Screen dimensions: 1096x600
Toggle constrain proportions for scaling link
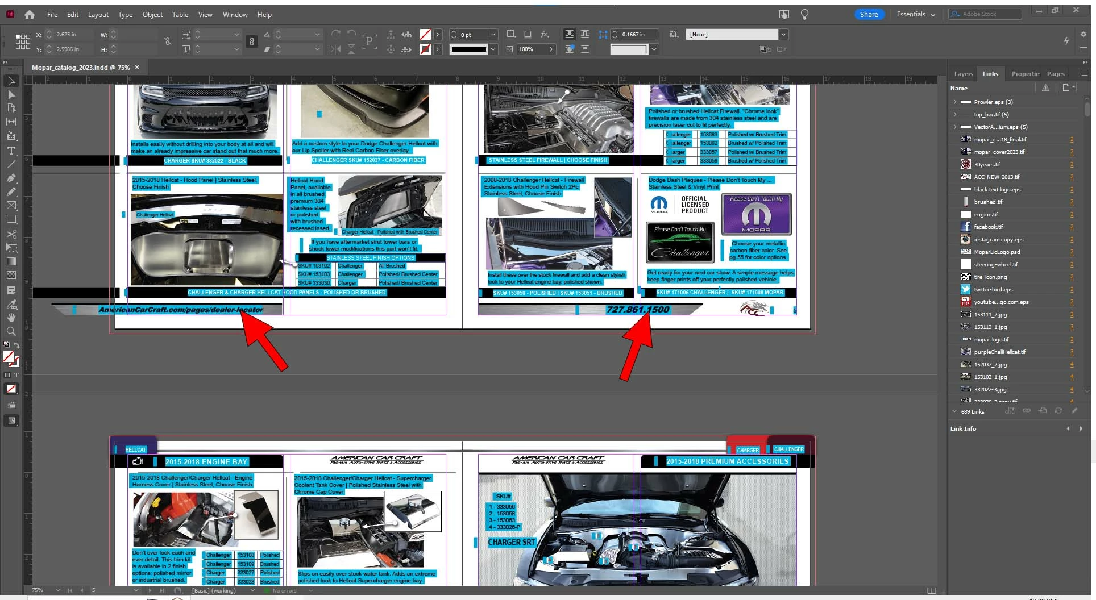[x=252, y=41]
